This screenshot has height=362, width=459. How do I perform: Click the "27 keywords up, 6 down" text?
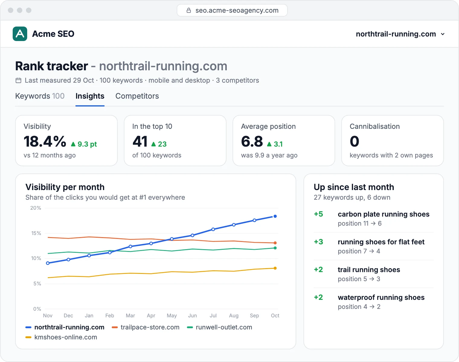coord(352,198)
